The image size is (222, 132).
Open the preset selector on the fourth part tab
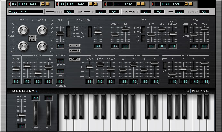tap(173, 4)
